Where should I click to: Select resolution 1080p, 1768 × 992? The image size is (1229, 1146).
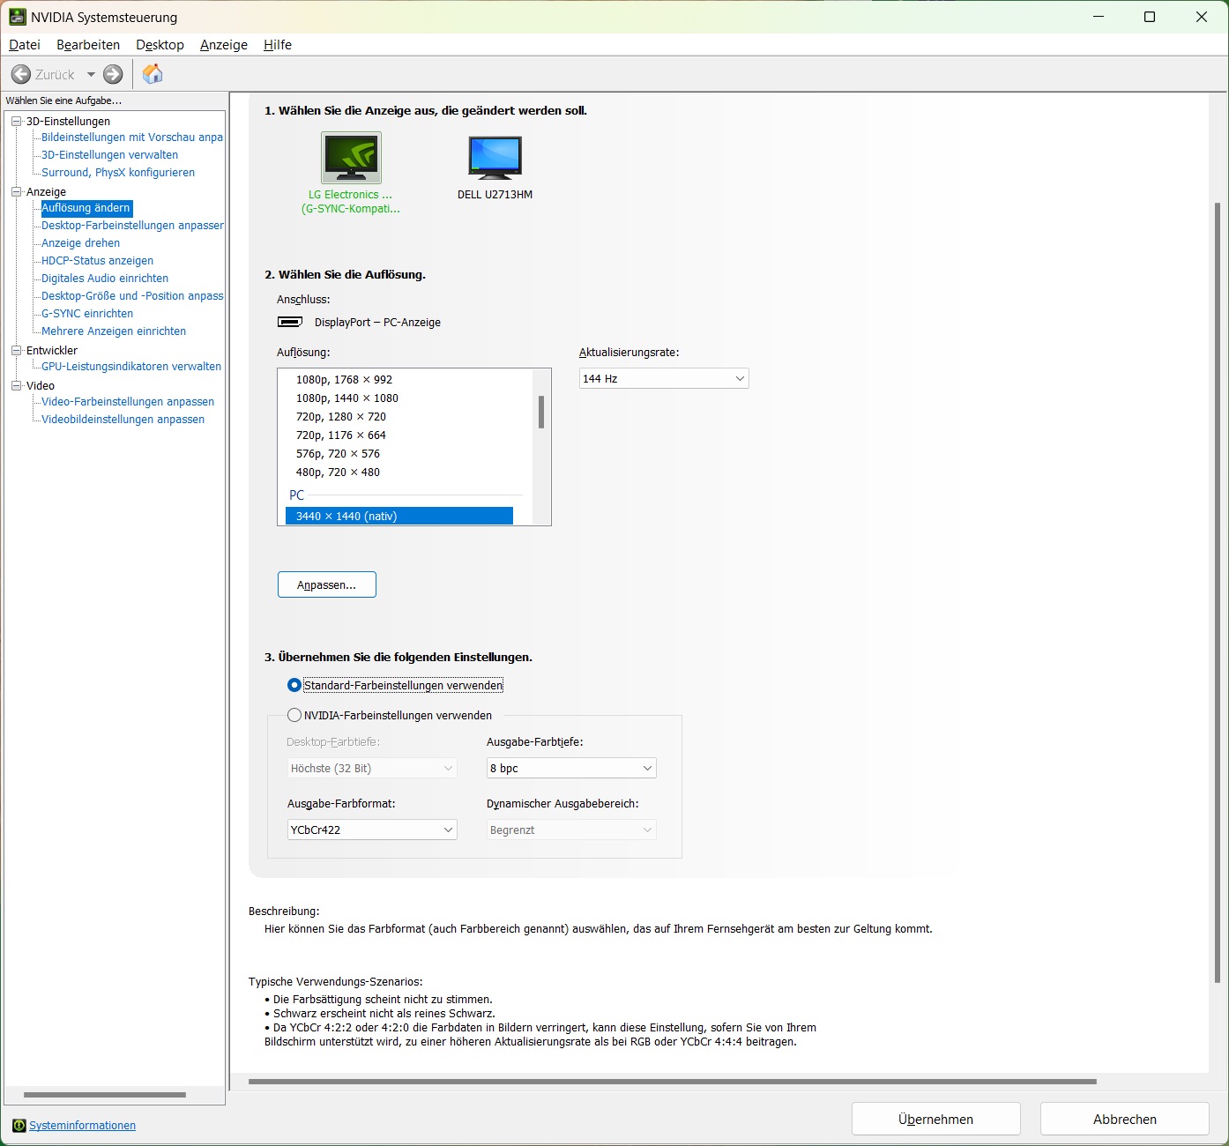tap(344, 380)
